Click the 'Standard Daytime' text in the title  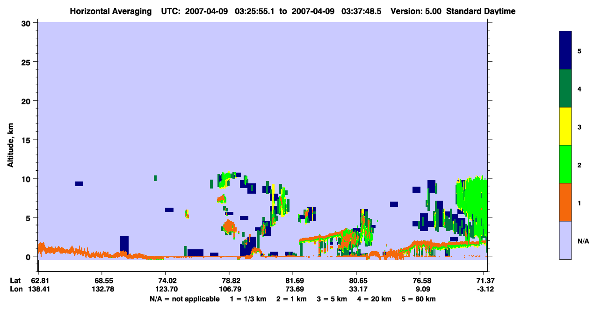[481, 11]
